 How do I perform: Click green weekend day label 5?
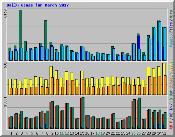pyautogui.click(x=32, y=133)
